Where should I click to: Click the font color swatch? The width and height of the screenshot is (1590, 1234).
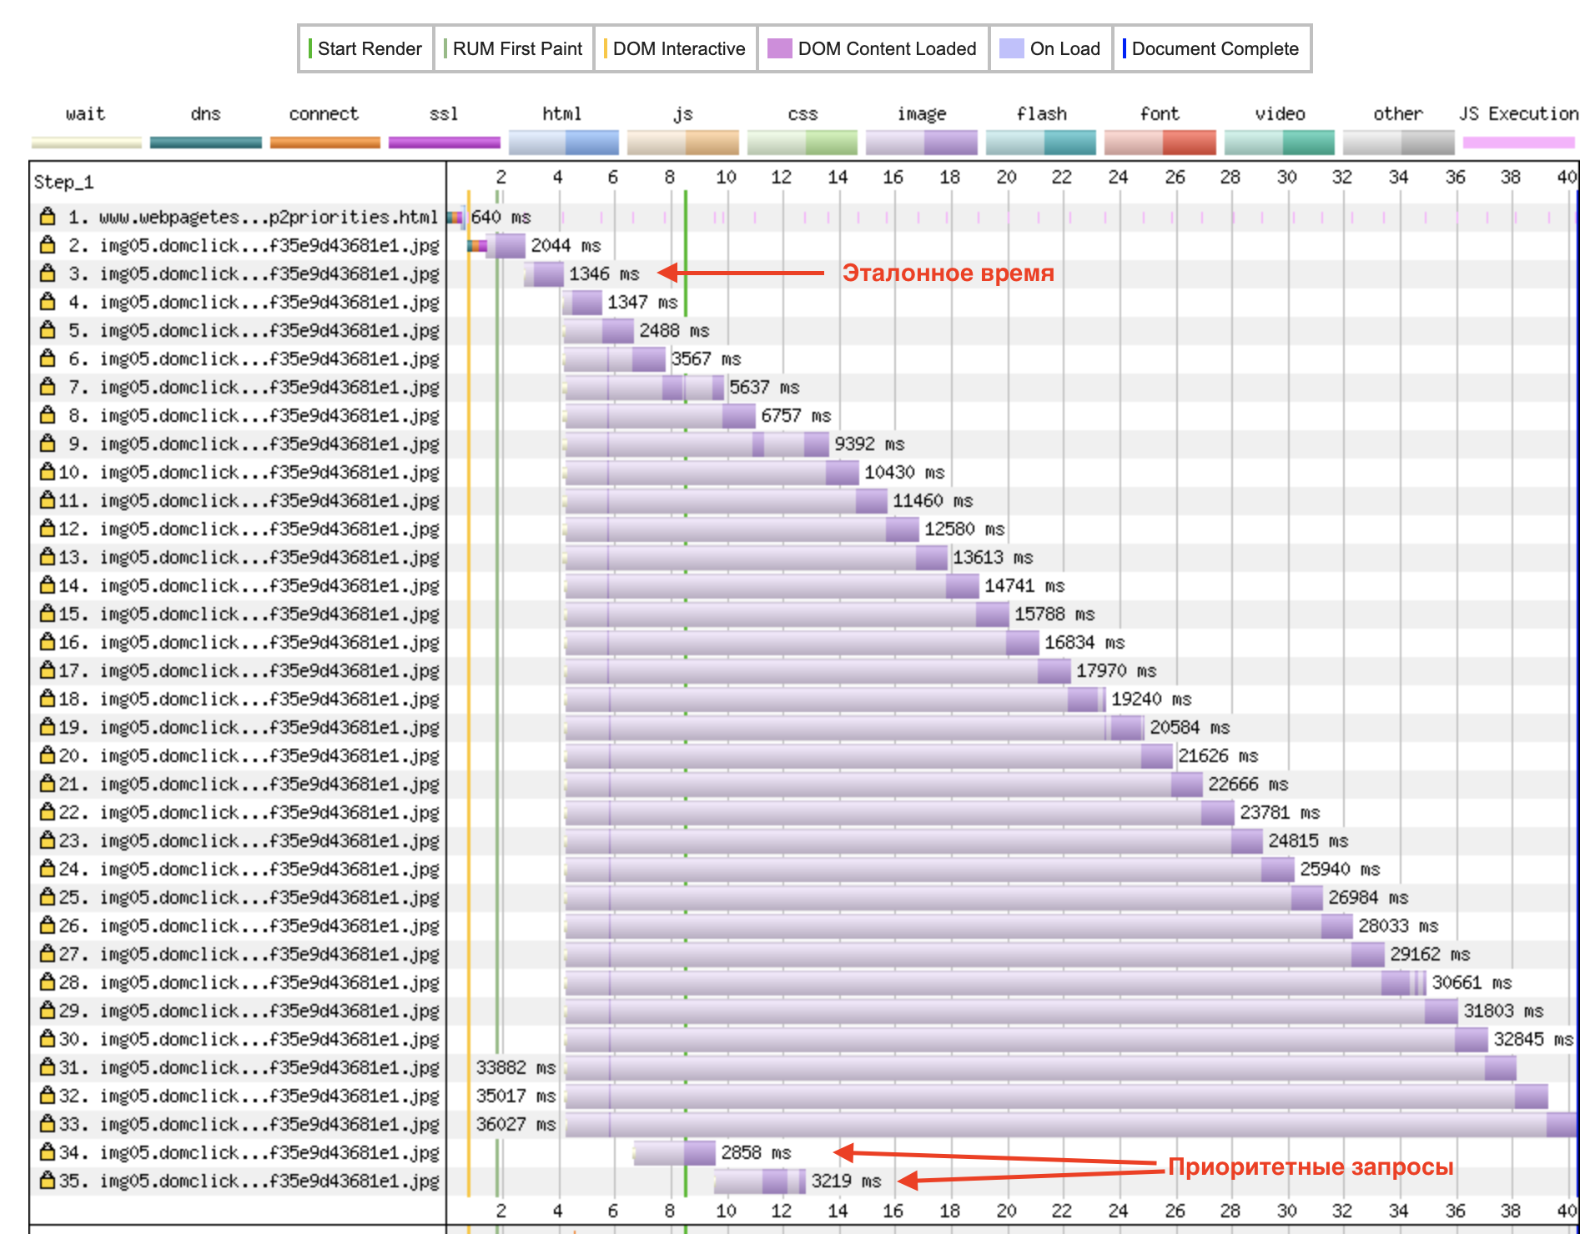click(x=1160, y=143)
